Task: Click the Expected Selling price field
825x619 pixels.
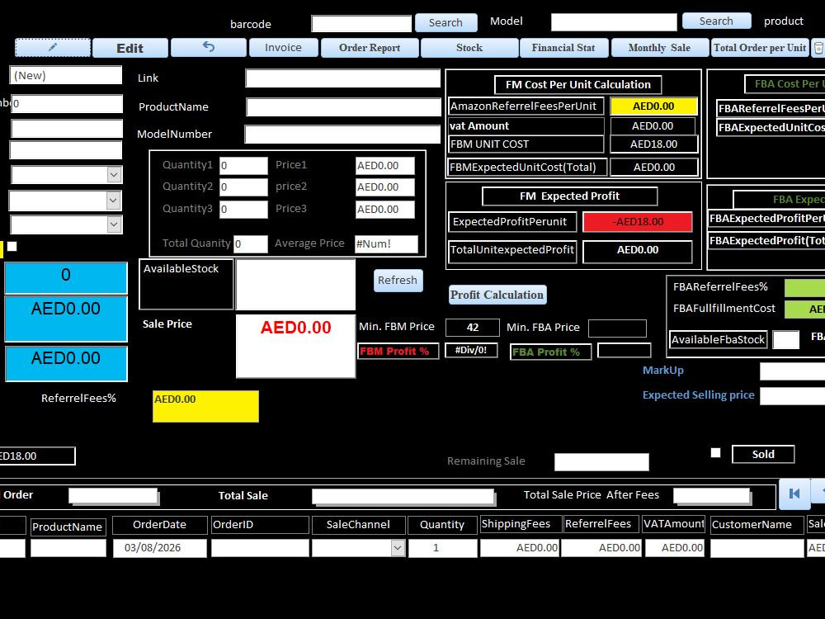Action: pos(792,396)
